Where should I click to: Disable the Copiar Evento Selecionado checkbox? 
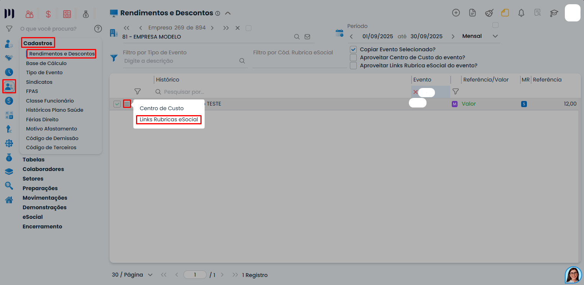click(353, 49)
